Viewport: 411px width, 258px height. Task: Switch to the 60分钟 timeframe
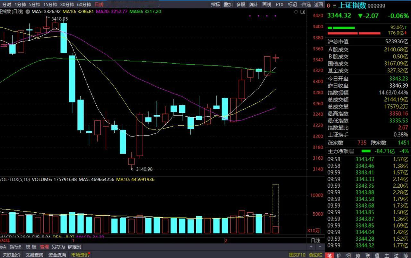tap(84, 4)
